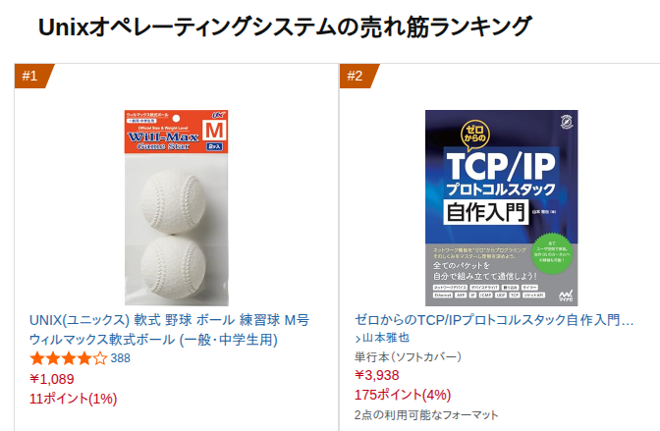Open the ゼロからのTCP/IPプロトコルスタック自作入門 title link

coord(494,320)
